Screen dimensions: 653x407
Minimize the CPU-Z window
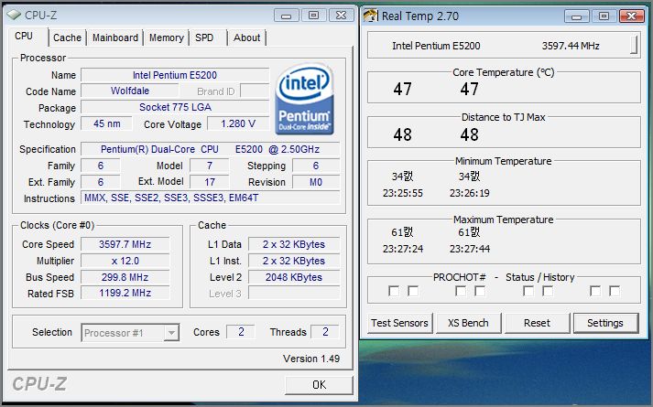pyautogui.click(x=286, y=16)
